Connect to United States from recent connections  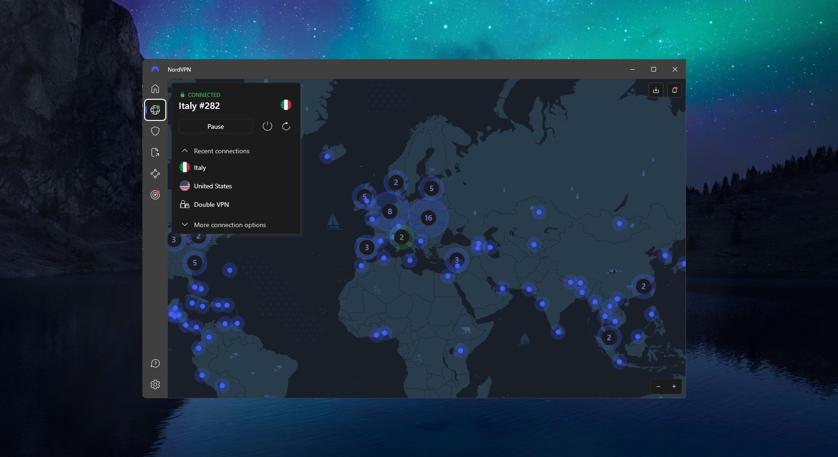point(236,186)
